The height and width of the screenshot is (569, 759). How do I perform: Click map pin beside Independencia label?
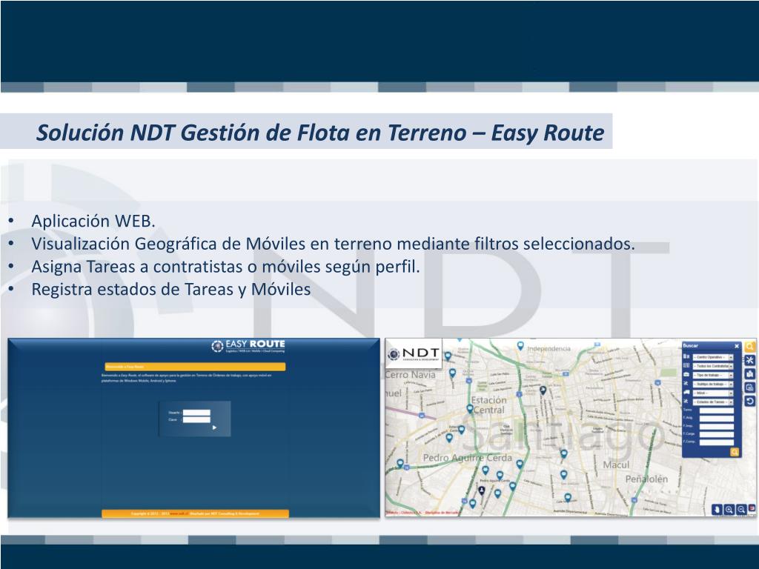tap(520, 346)
